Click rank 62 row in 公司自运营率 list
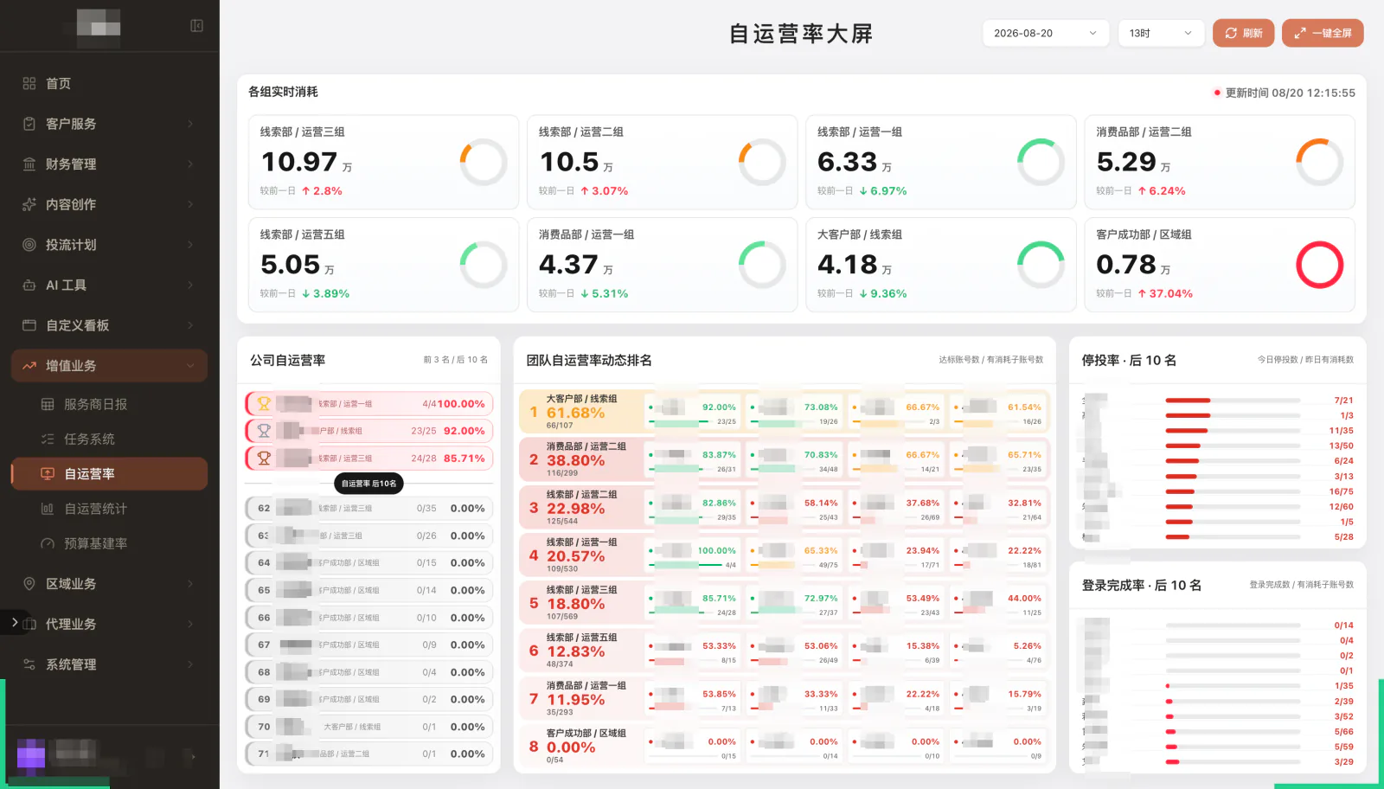The image size is (1384, 789). (369, 509)
